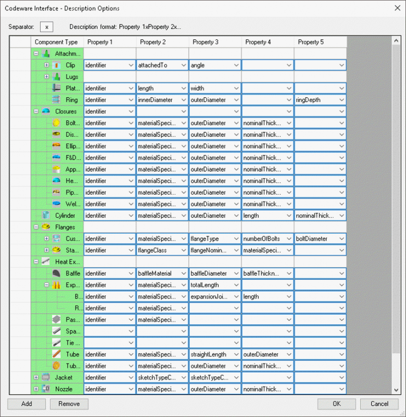Screen dimensions: 406x417
Task: Click the Nozzle component icon
Action: click(46, 389)
